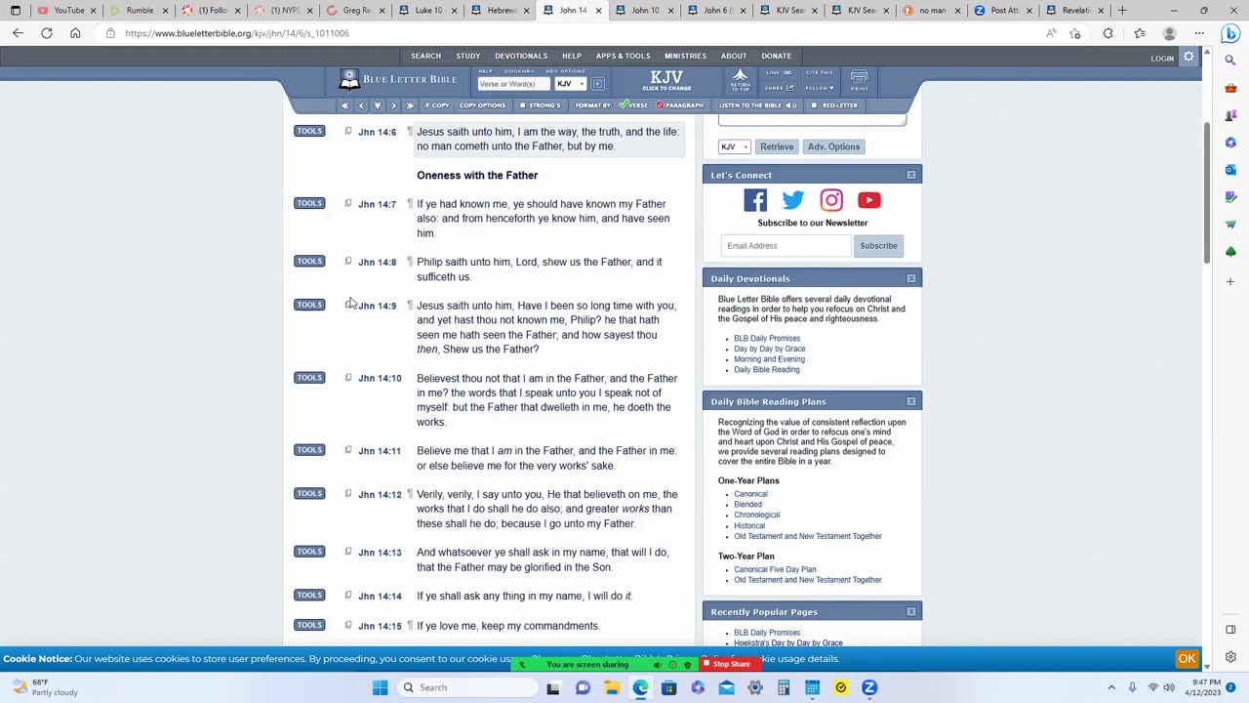The height and width of the screenshot is (703, 1249).
Task: Check the copy box for Jhn 14:8
Action: click(x=348, y=261)
